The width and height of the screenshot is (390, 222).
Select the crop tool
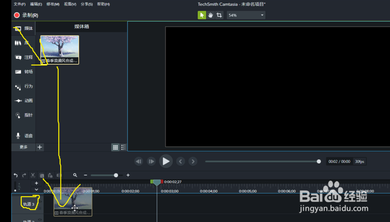pos(219,15)
